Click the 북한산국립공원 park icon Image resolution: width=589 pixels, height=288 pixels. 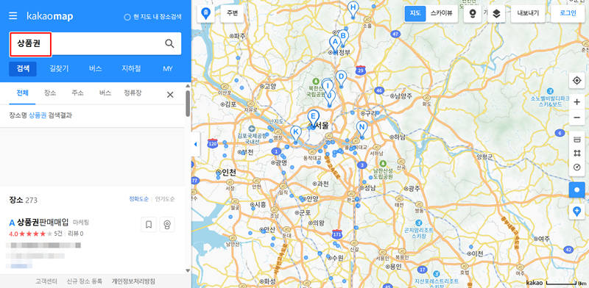(x=316, y=82)
